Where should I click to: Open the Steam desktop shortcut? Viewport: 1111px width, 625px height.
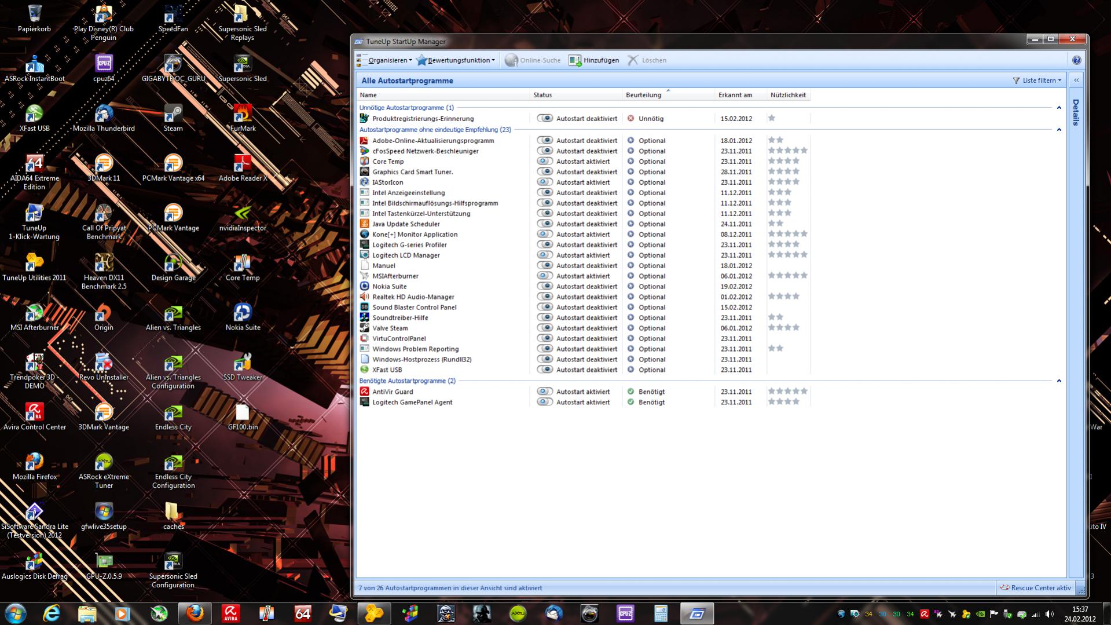173,118
